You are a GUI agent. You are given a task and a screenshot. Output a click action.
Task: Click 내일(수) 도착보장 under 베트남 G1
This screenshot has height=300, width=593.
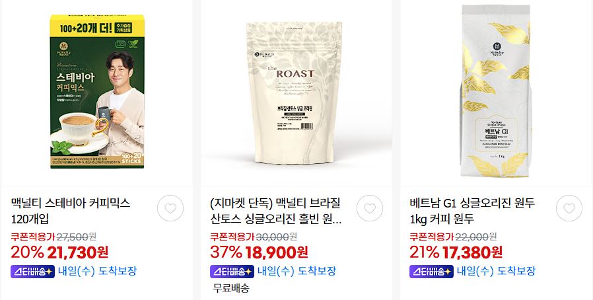point(496,271)
